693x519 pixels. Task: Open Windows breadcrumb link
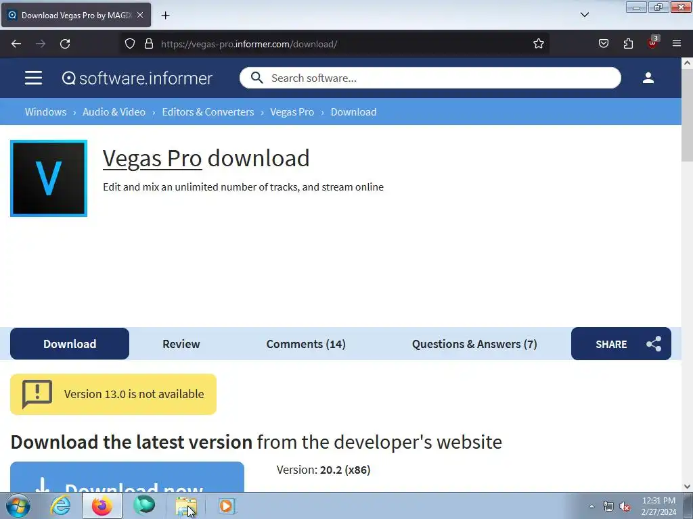click(45, 112)
